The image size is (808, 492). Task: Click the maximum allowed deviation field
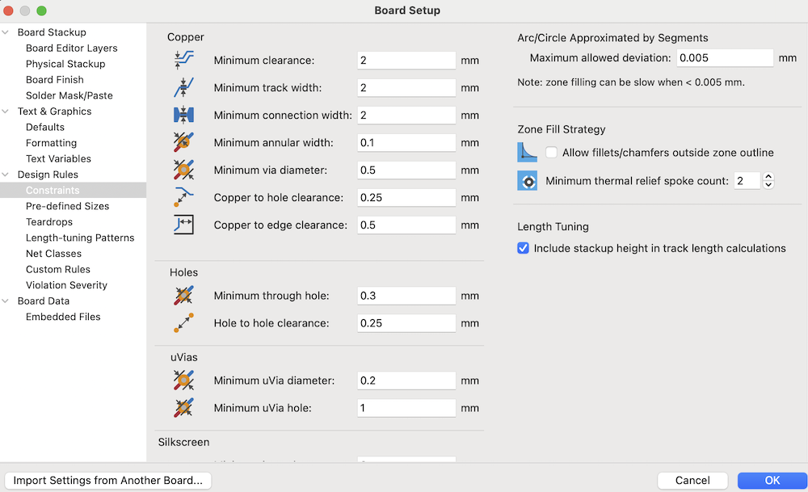pyautogui.click(x=725, y=58)
